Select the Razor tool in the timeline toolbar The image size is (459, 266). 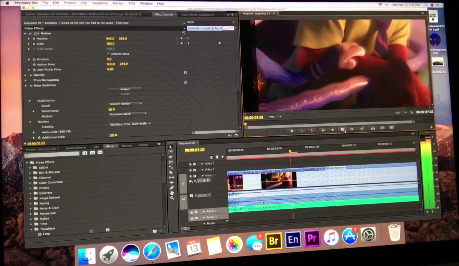click(171, 172)
